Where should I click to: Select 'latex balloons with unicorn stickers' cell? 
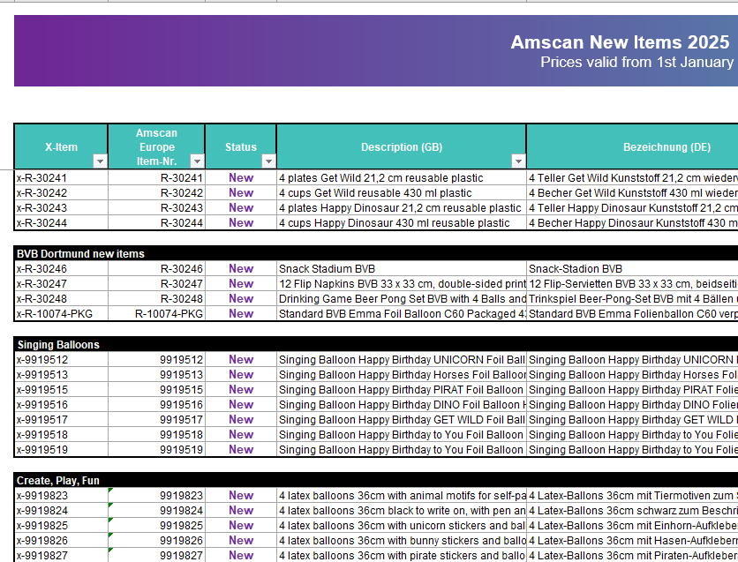(402, 525)
